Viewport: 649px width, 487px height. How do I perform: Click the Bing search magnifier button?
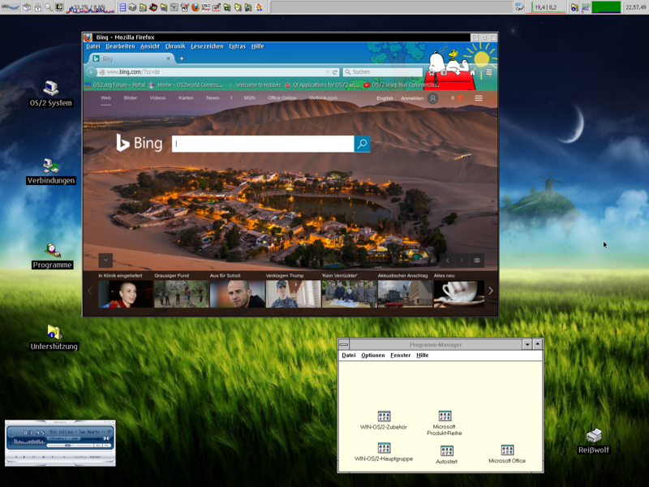[x=362, y=144]
